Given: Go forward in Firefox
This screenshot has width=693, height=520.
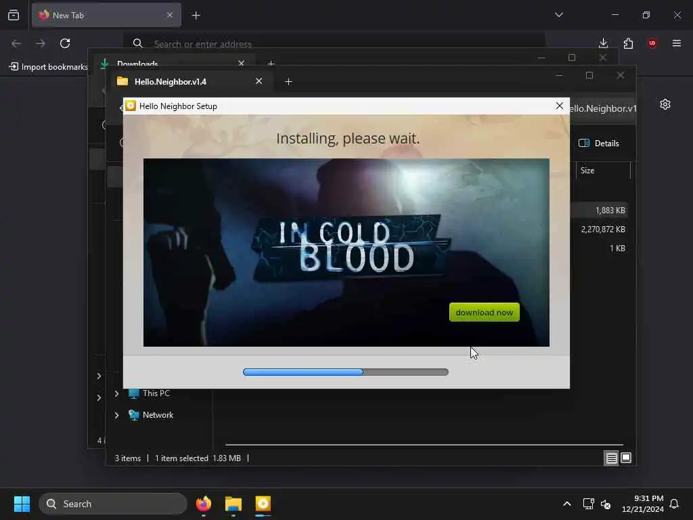Looking at the screenshot, I should coord(40,43).
